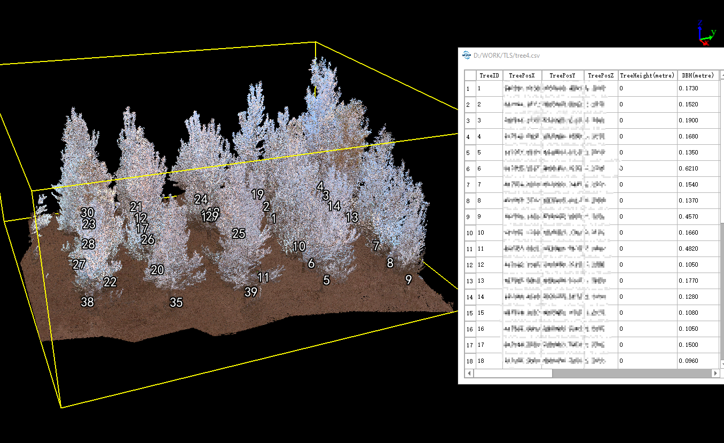Click the XYZ axis orientation gizmo
724x443 pixels.
click(705, 34)
